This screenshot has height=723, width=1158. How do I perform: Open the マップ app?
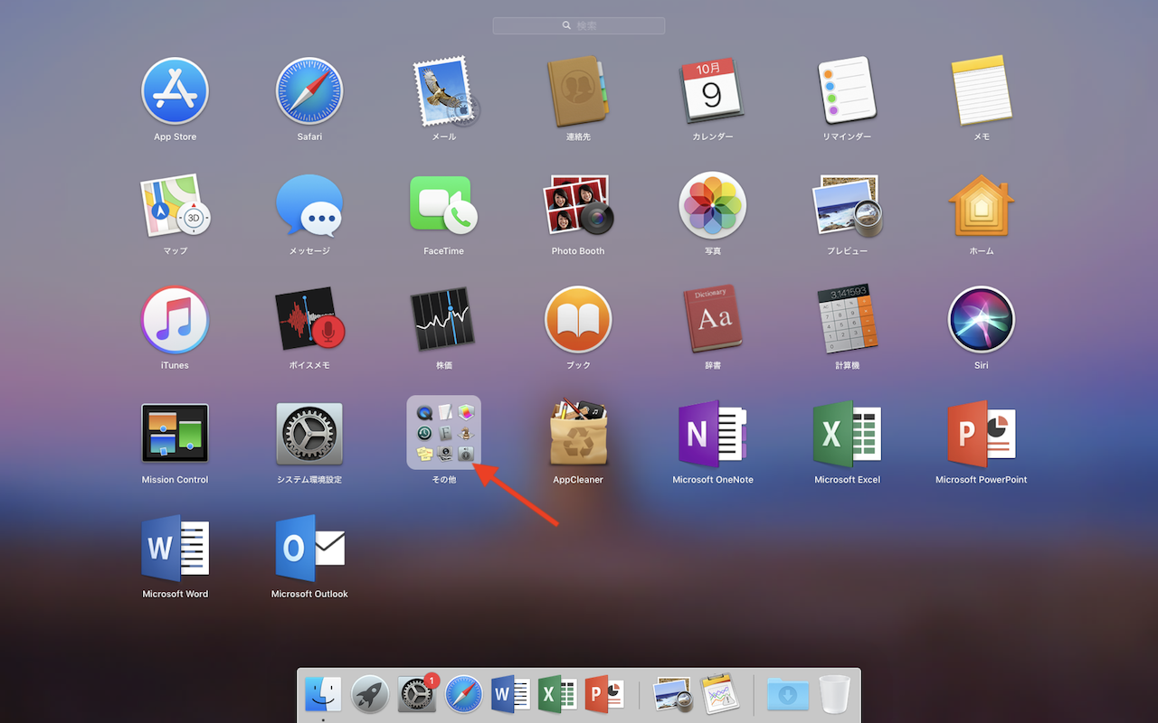tap(175, 205)
